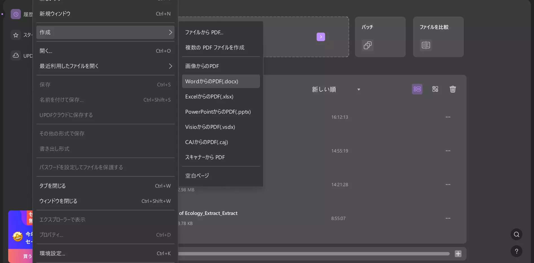Viewport: 534px width, 263px height.
Task: Open the Compare Files icon
Action: 426,45
